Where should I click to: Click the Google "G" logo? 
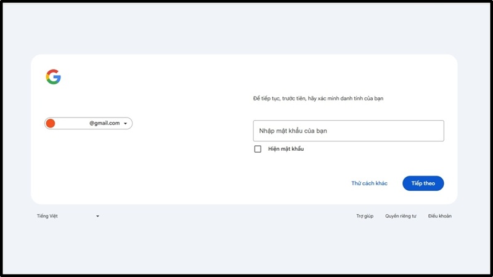54,77
